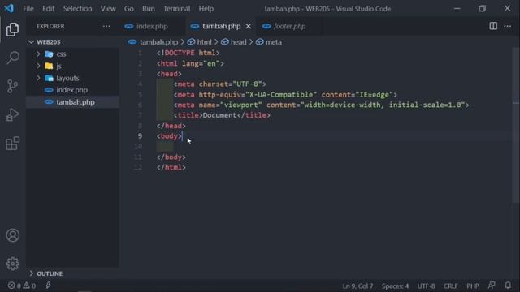Minimize the VS Code window
Image resolution: width=520 pixels, height=292 pixels.
tap(457, 9)
